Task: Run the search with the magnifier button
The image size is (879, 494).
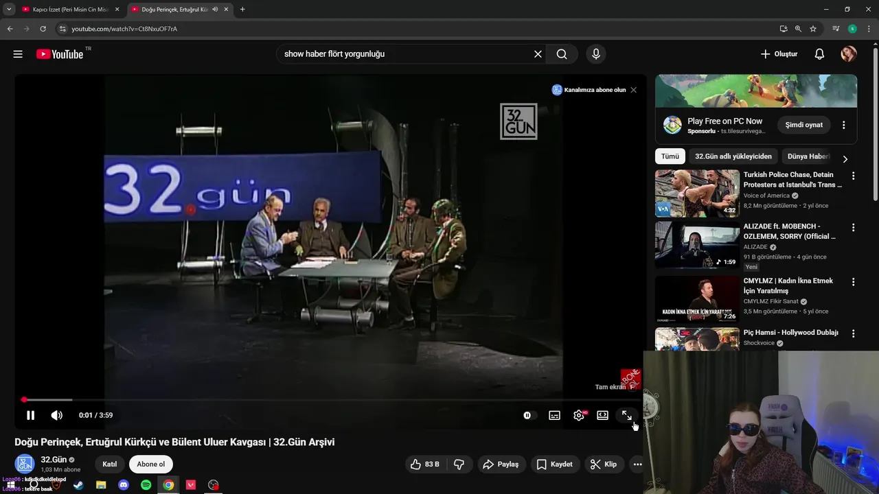Action: click(562, 54)
